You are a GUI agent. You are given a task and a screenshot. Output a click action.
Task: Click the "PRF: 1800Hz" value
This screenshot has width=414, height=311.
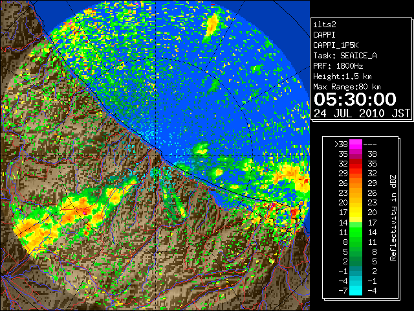[x=338, y=66]
